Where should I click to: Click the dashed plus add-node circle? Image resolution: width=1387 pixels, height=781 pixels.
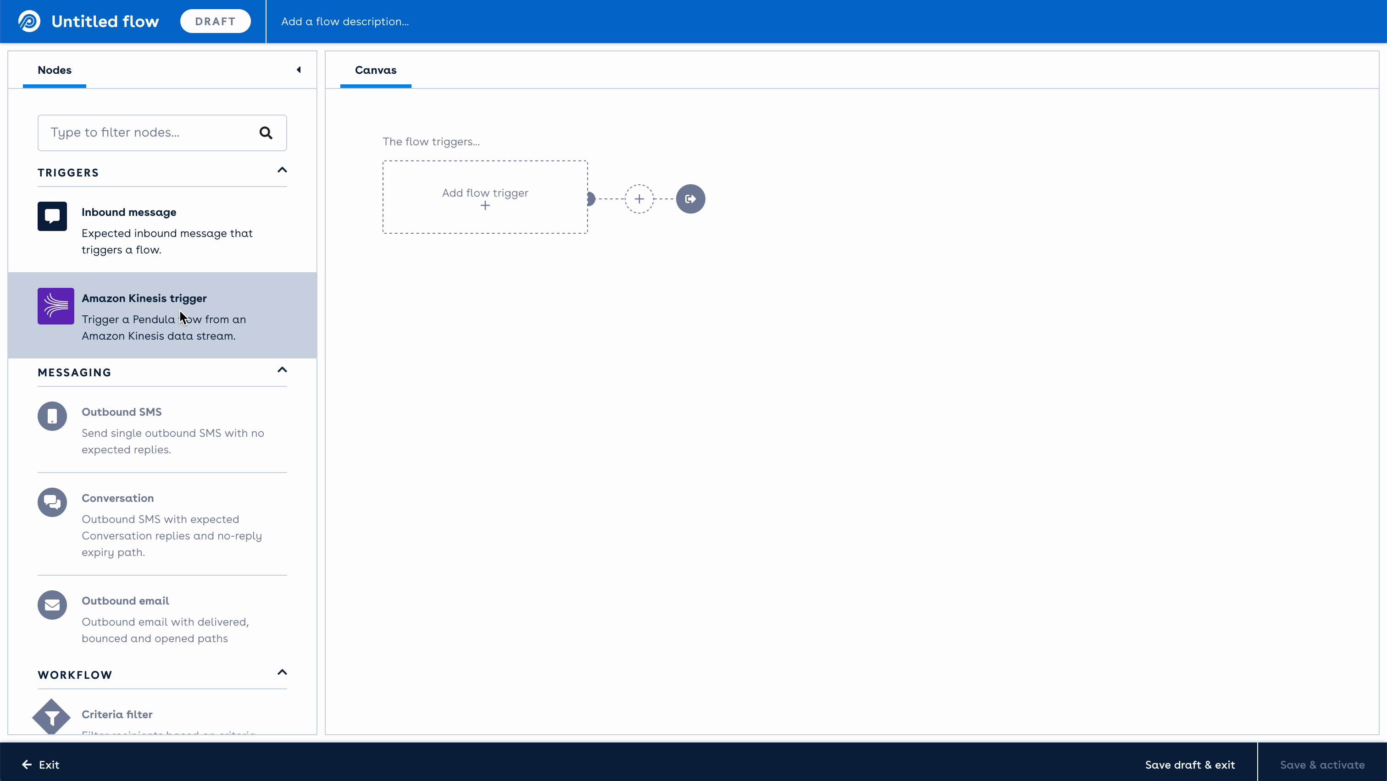click(x=639, y=199)
